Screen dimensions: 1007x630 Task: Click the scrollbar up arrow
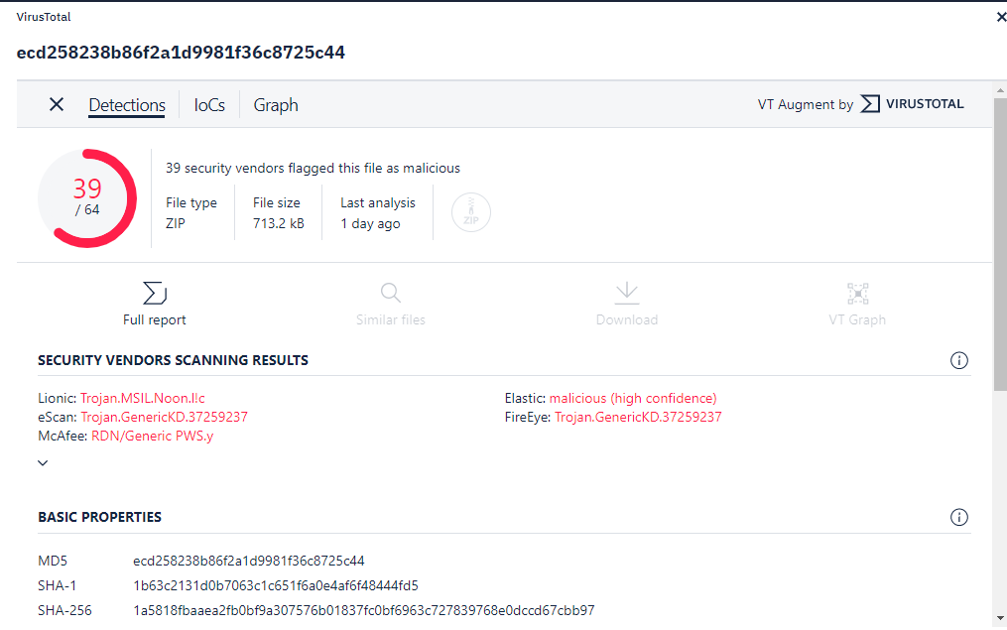coord(1001,90)
